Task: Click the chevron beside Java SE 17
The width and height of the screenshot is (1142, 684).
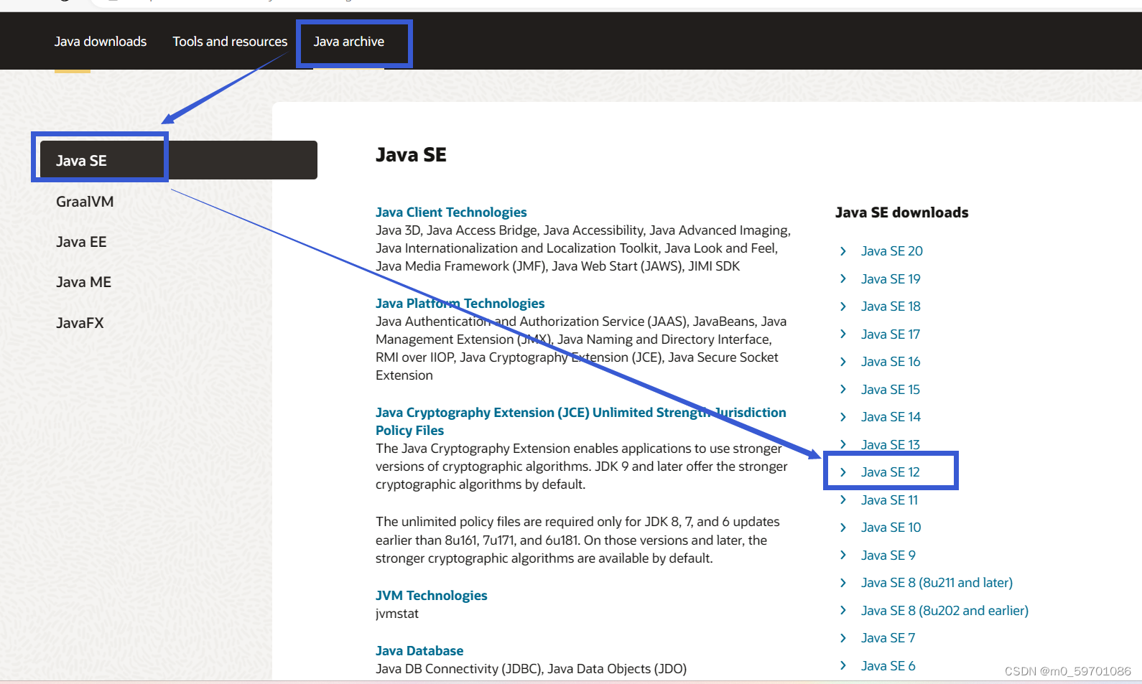Action: point(843,334)
